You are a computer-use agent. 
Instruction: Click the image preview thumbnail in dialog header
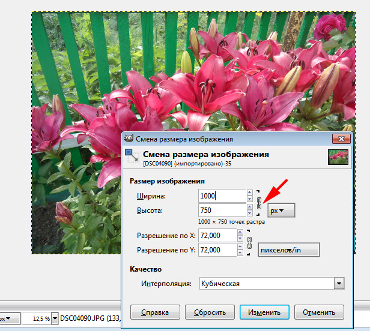pos(338,157)
